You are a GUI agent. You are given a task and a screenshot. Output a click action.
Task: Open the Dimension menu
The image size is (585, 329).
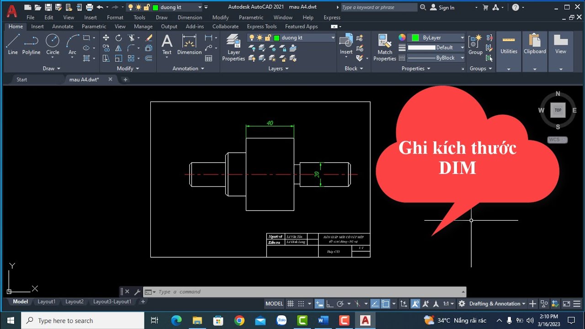pyautogui.click(x=190, y=17)
